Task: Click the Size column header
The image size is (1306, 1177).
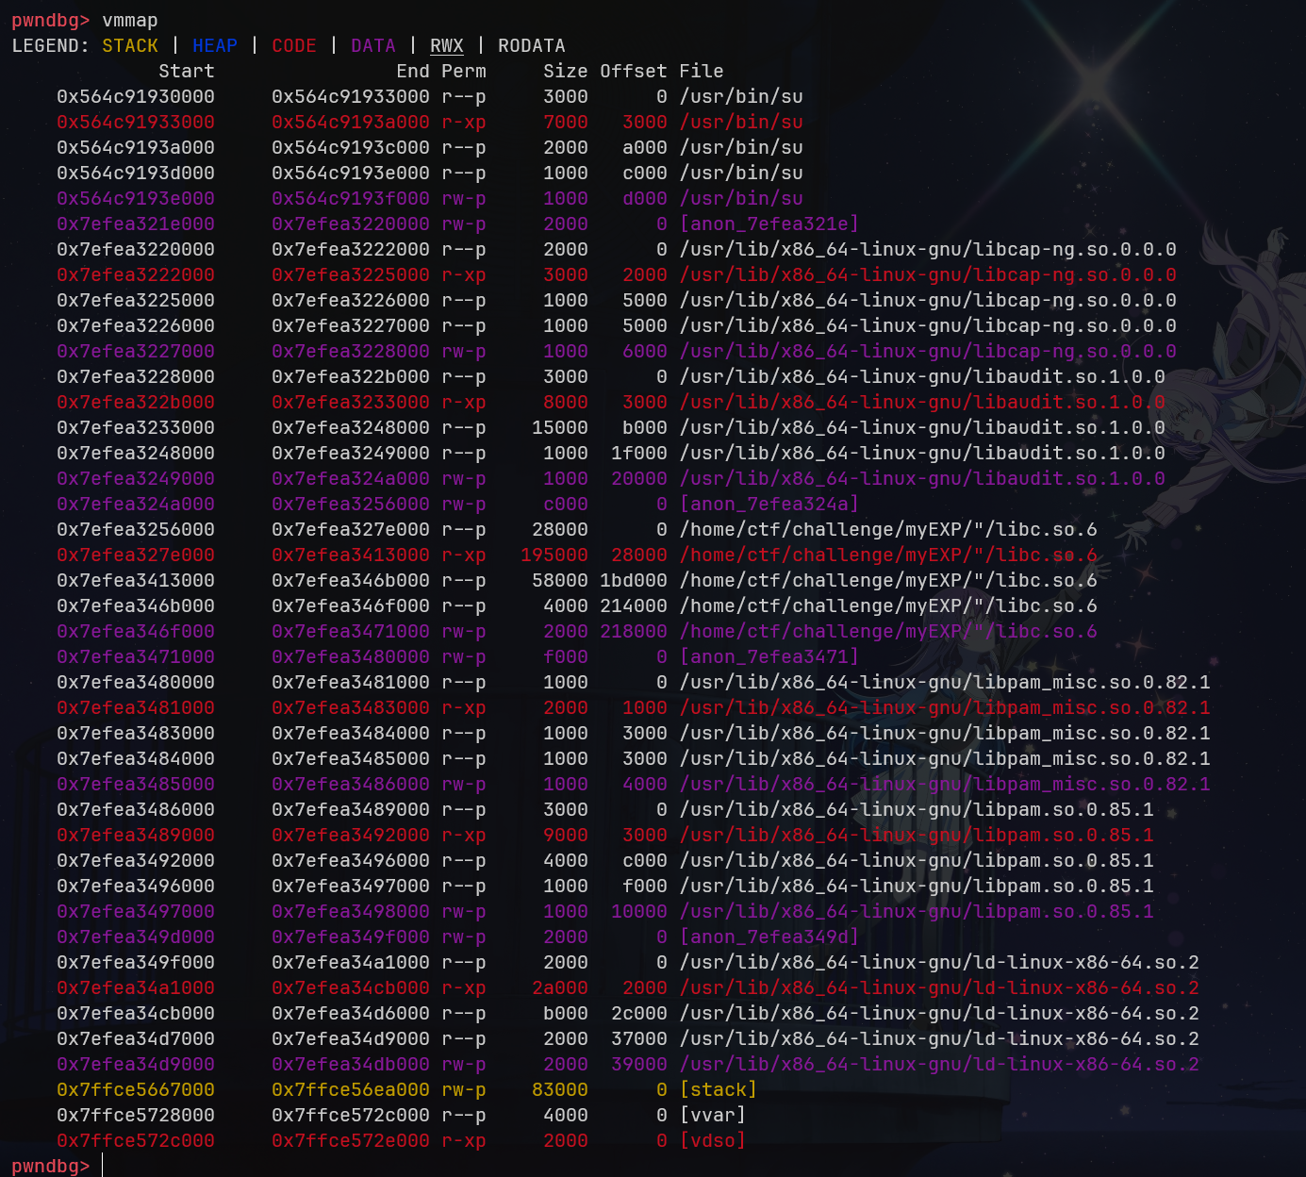Action: click(x=566, y=71)
